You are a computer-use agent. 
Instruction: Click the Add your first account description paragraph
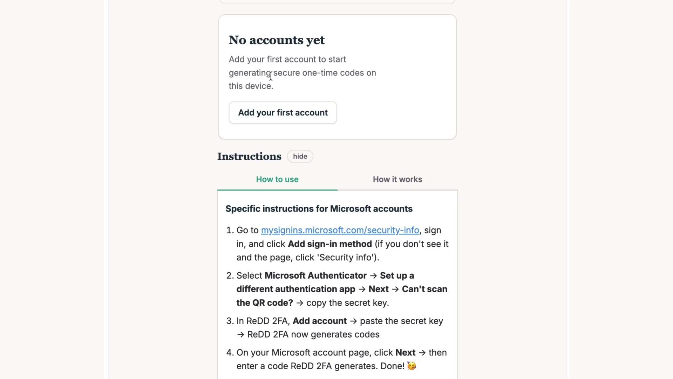point(302,73)
